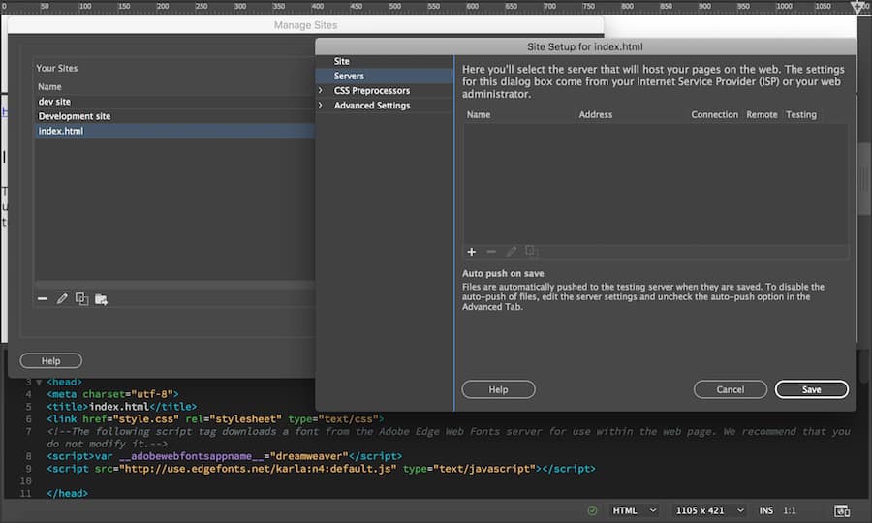872x523 pixels.
Task: Duplicate the selected site in Manage Sites
Action: click(81, 299)
